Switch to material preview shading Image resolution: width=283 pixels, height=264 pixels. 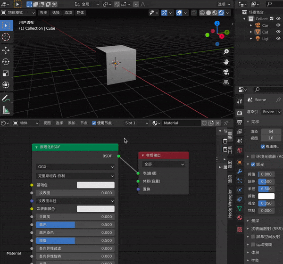215,13
